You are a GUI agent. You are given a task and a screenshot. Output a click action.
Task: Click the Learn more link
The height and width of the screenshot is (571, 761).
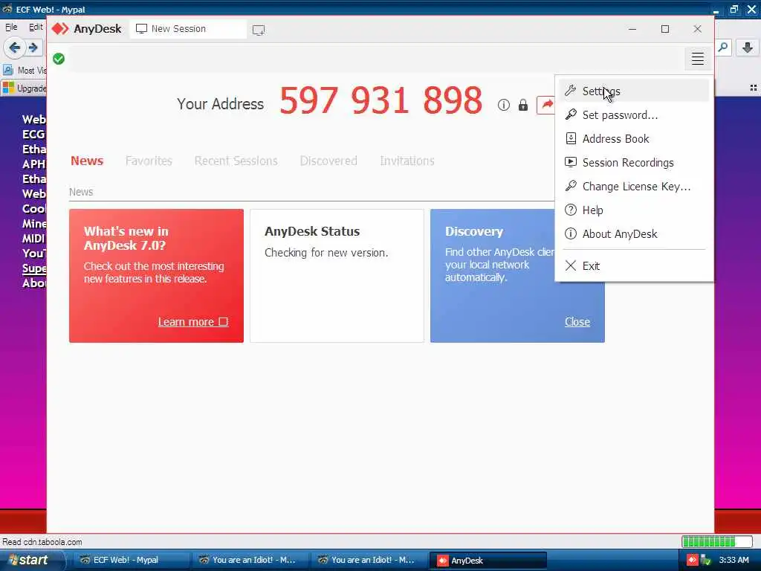(193, 322)
